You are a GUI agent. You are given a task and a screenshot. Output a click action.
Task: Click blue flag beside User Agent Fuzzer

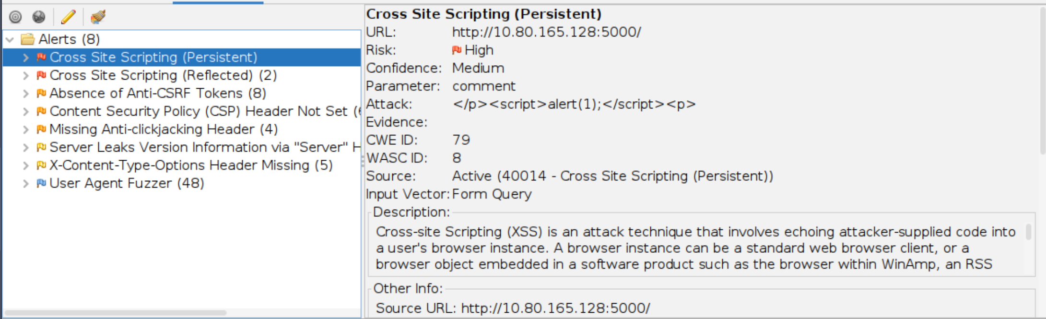(42, 183)
